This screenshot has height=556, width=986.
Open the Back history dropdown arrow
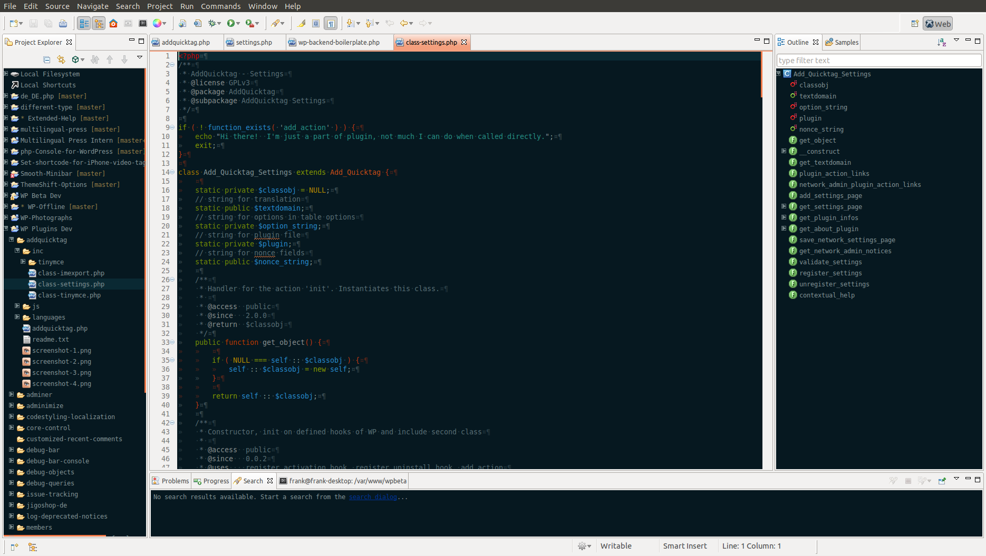tap(411, 23)
